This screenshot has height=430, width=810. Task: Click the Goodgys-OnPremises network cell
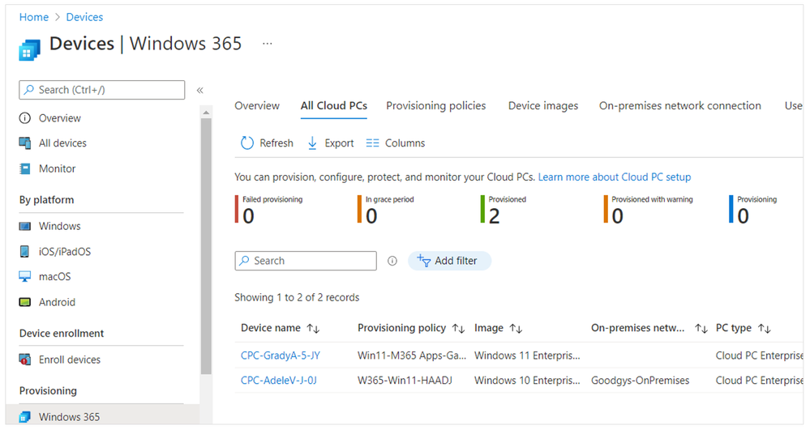click(640, 381)
